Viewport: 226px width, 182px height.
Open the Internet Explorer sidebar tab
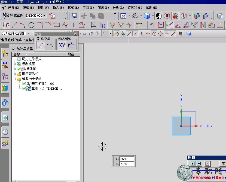coord(5,117)
